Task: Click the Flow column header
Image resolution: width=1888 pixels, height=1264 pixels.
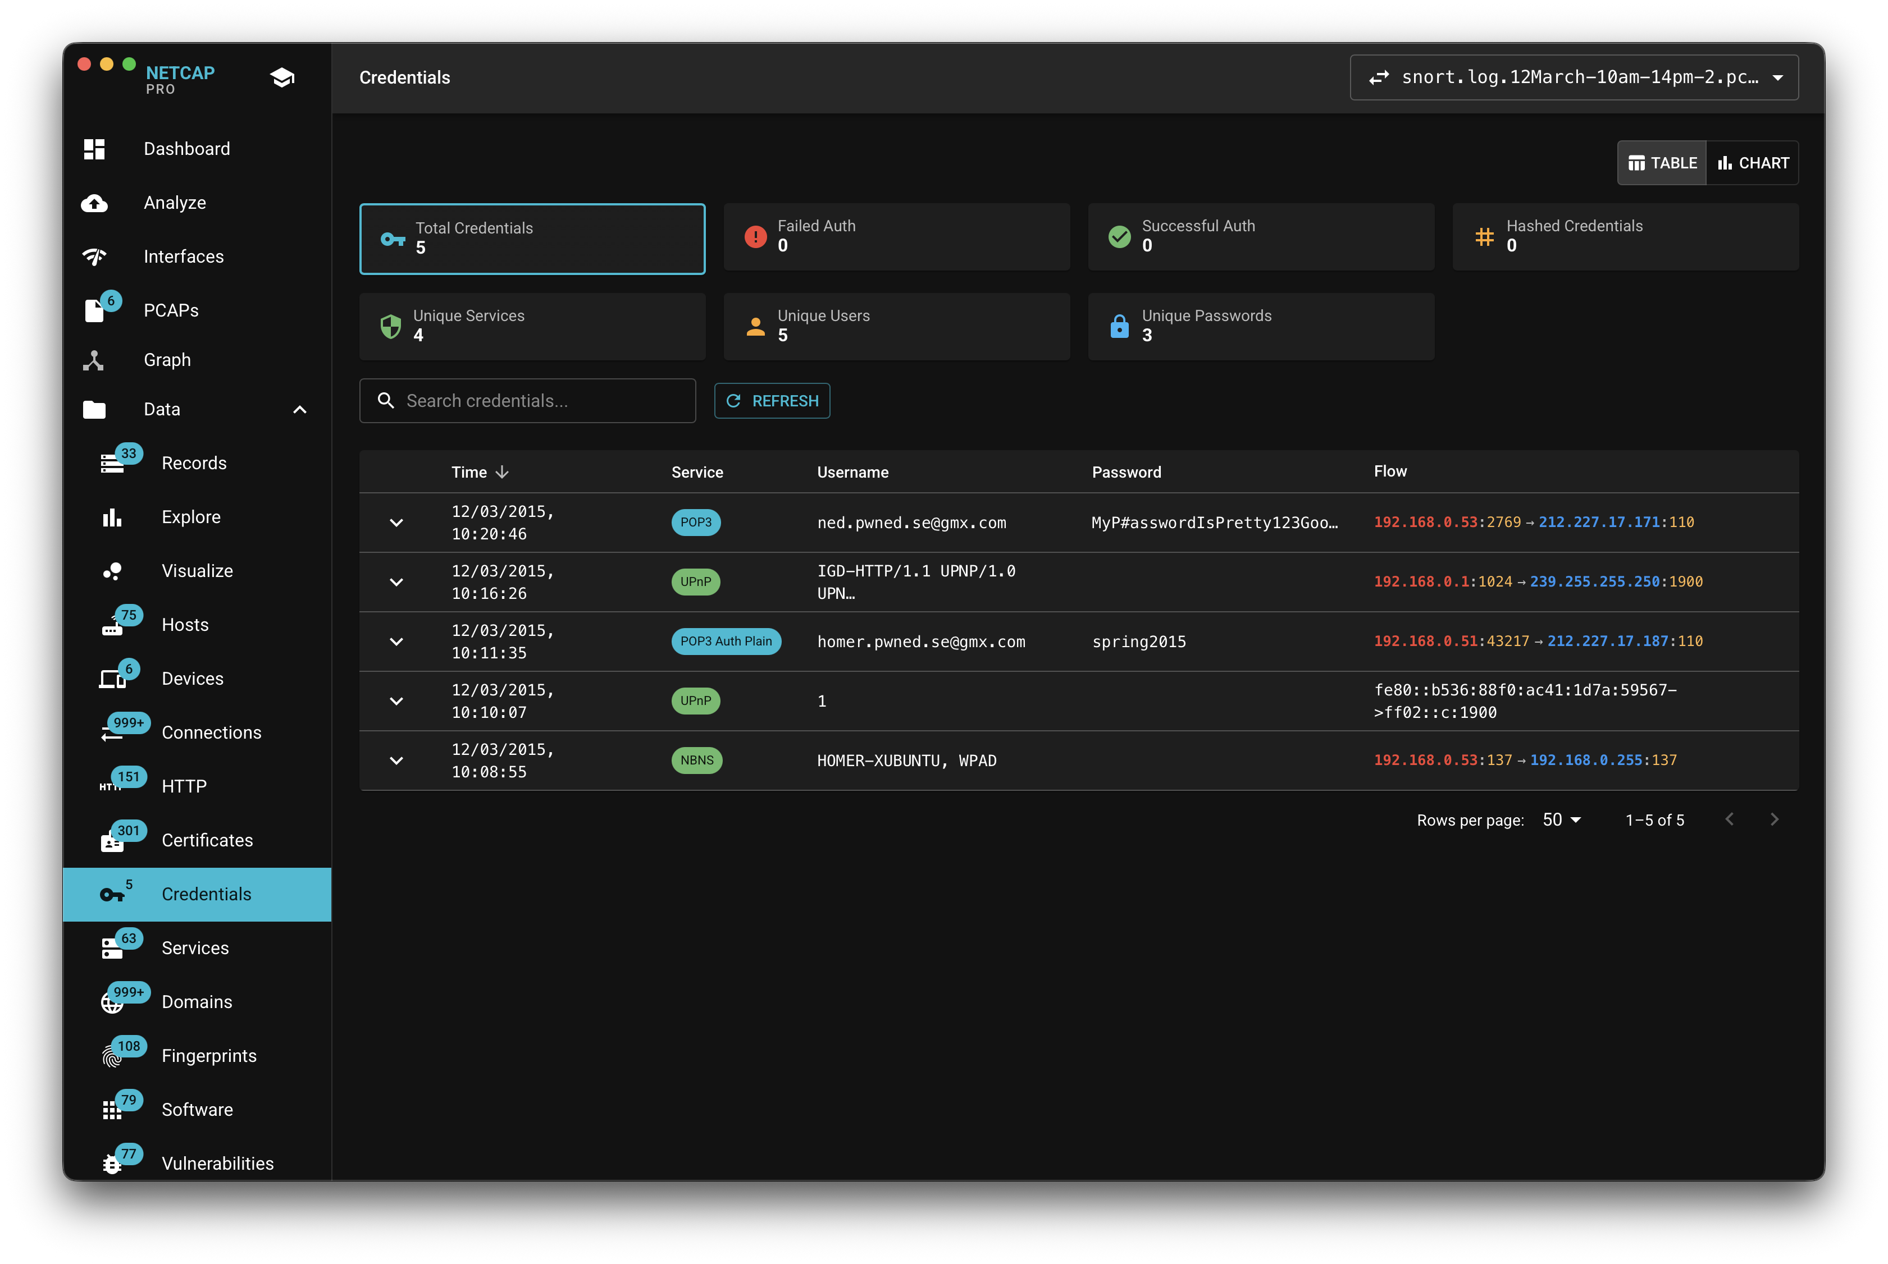Action: [x=1389, y=471]
